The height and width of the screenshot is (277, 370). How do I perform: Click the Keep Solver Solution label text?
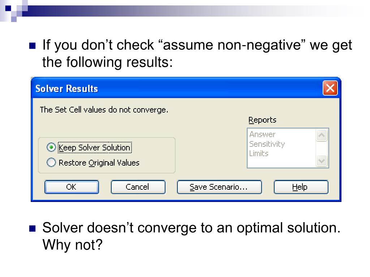pos(95,148)
